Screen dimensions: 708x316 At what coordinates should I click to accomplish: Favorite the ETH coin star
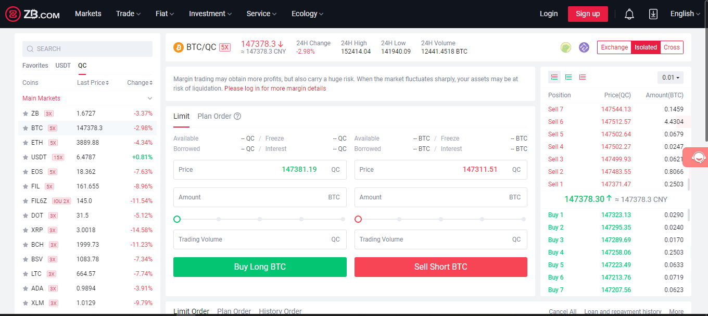(x=25, y=143)
